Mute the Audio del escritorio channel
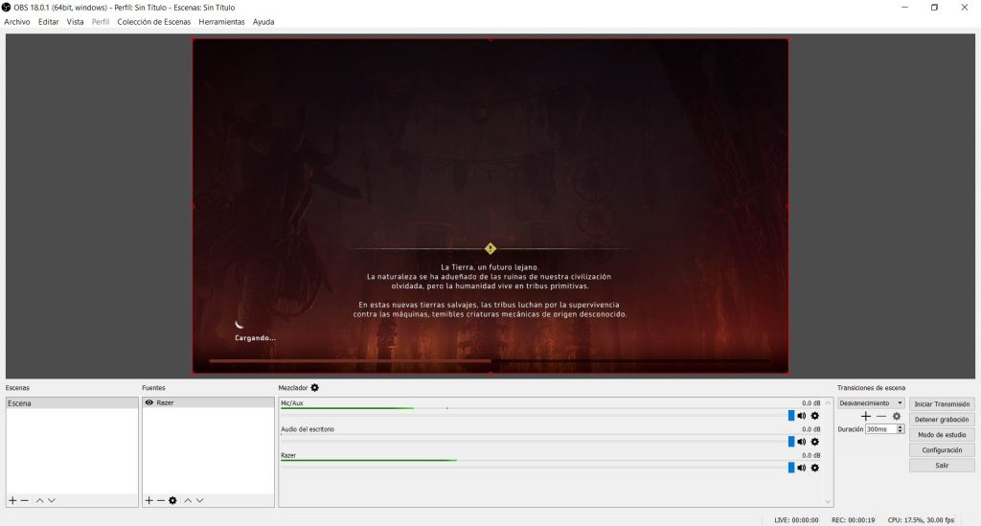The height and width of the screenshot is (526, 981). 802,442
